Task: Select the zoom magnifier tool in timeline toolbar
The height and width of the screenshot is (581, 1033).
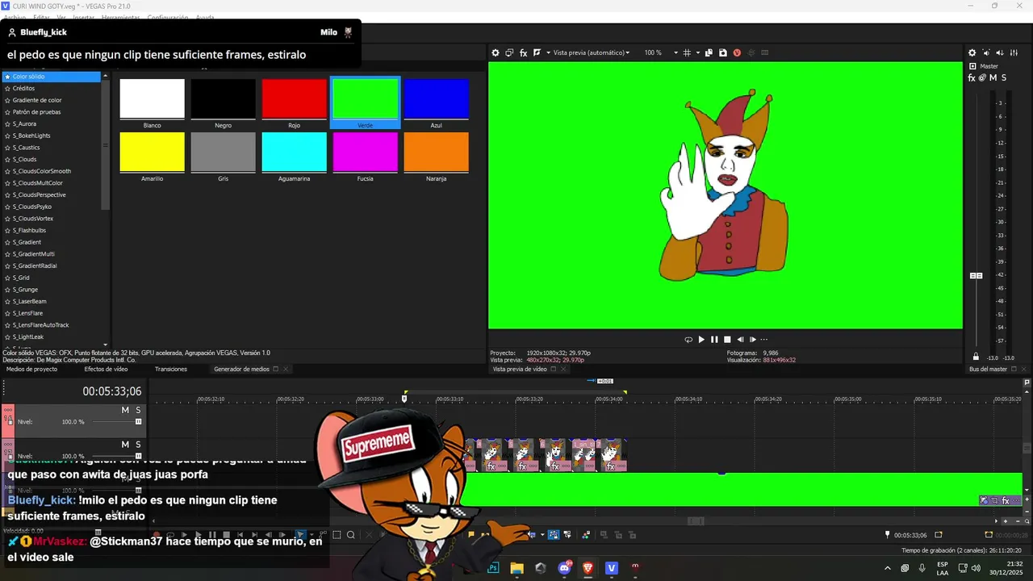Action: tap(351, 534)
